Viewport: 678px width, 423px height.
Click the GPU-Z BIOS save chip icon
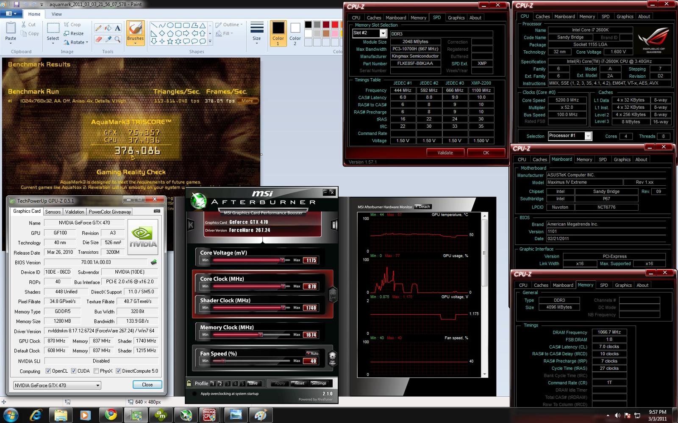click(x=153, y=262)
